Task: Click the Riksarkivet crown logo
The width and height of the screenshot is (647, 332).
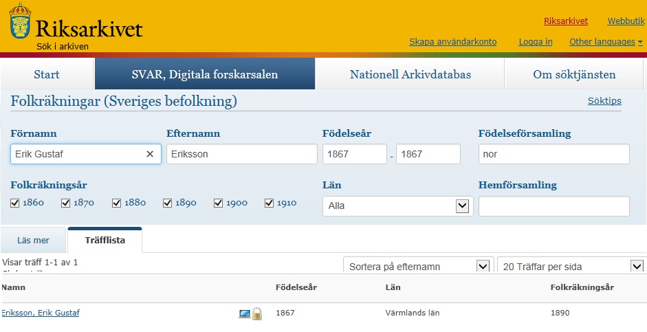Action: [x=20, y=21]
